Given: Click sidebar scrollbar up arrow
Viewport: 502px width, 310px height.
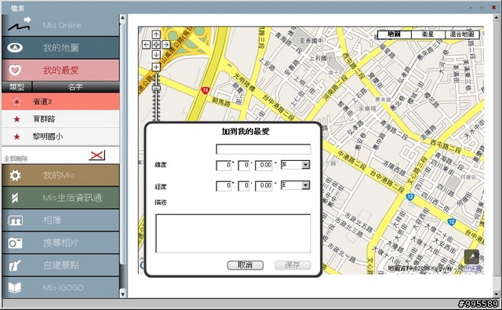Looking at the screenshot, I should coord(122,18).
